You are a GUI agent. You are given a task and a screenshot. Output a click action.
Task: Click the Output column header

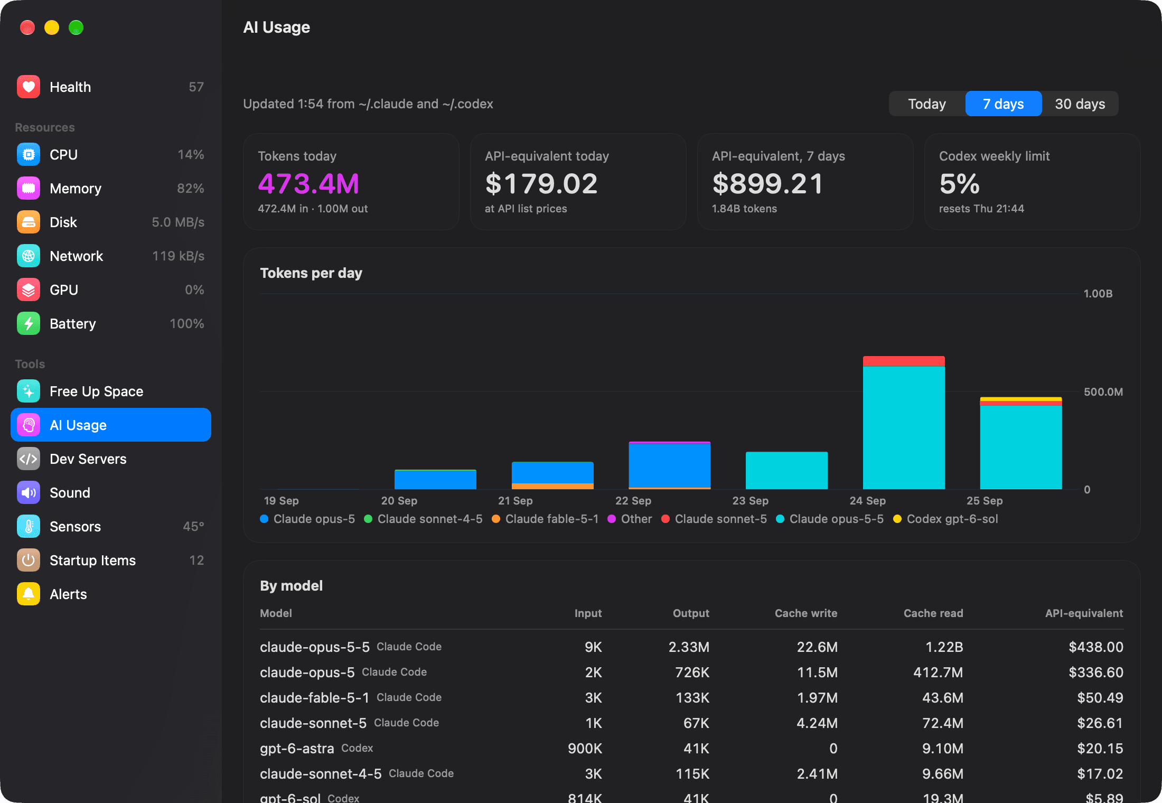(691, 613)
